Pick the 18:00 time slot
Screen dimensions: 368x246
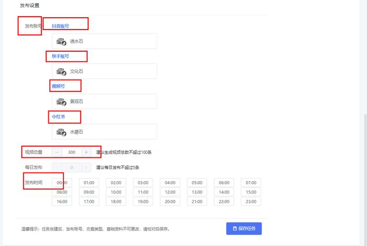116,202
